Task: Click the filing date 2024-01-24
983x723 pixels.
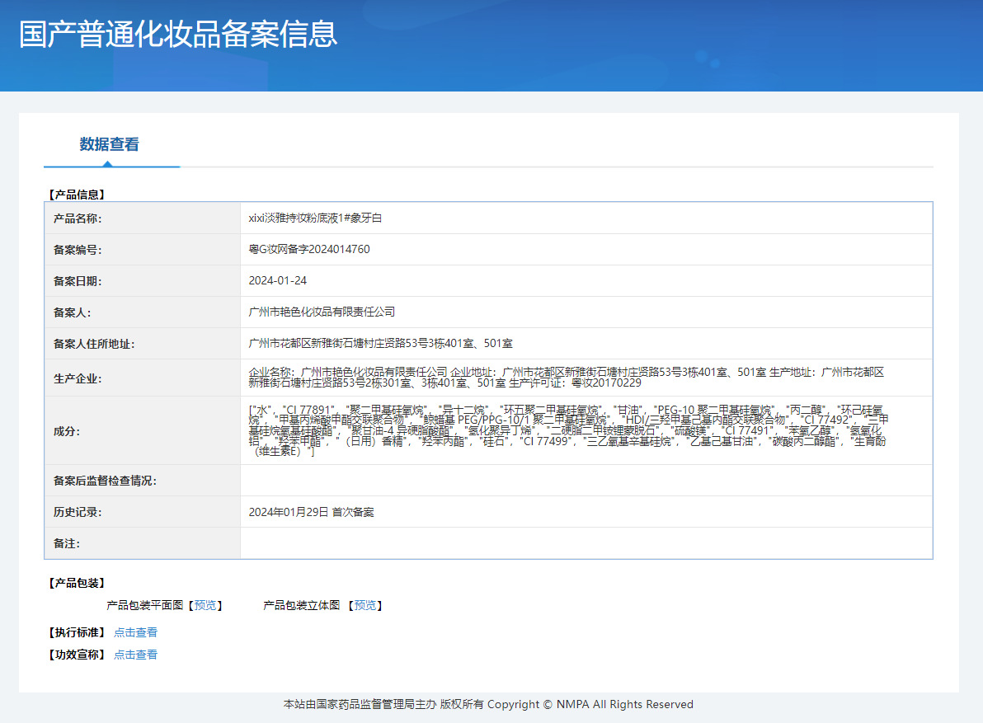Action: 278,280
